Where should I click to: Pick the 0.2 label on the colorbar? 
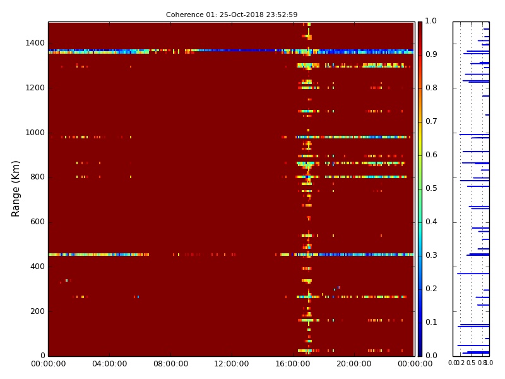[x=431, y=289]
